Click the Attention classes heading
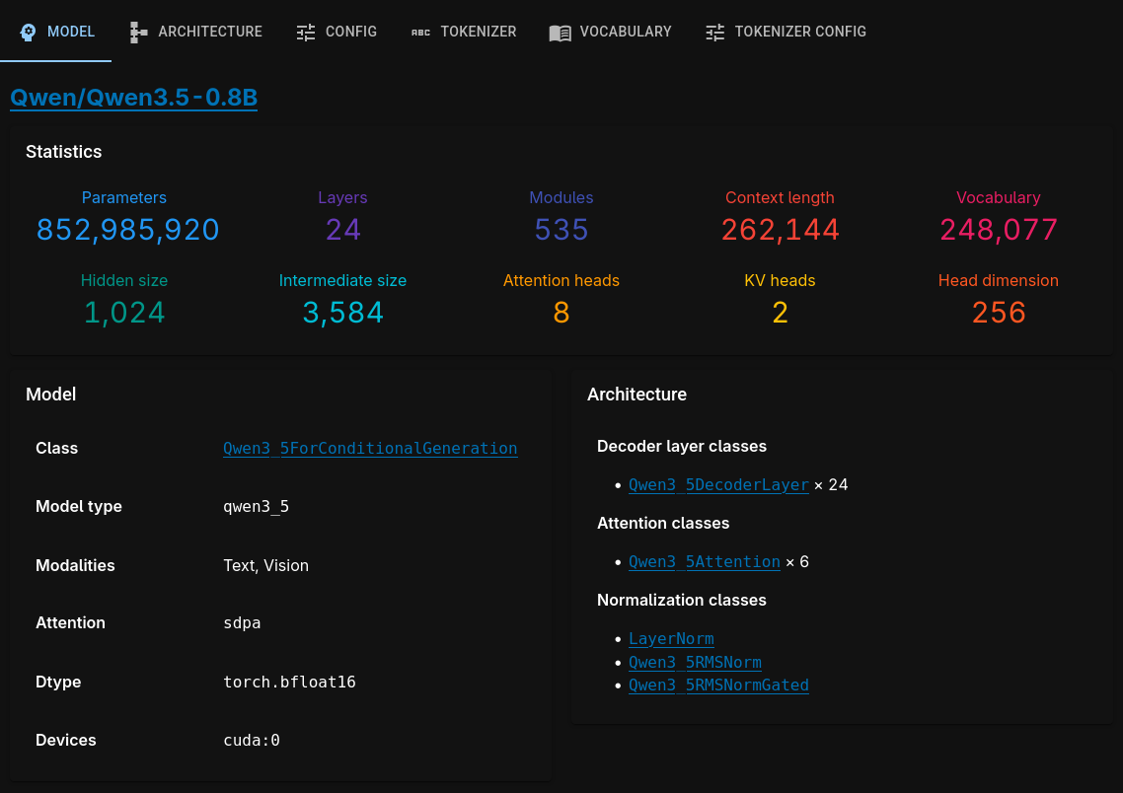Image resolution: width=1123 pixels, height=793 pixels. (663, 523)
